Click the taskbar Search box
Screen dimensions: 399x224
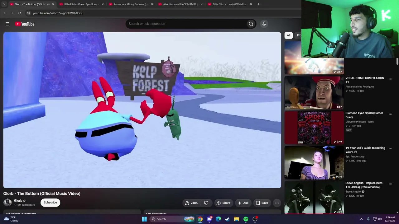pyautogui.click(x=172, y=219)
